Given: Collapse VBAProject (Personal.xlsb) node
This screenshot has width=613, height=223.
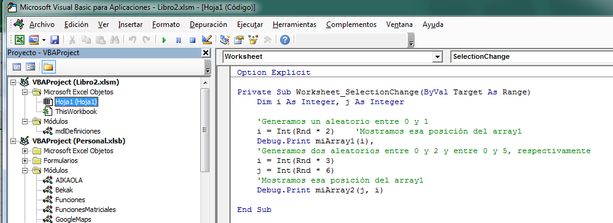Looking at the screenshot, I should tap(13, 141).
